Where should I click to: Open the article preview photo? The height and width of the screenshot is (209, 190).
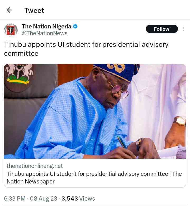click(x=95, y=111)
